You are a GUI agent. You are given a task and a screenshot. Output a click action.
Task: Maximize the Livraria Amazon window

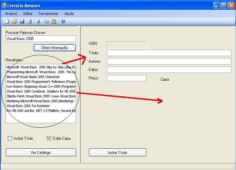(x=224, y=5)
